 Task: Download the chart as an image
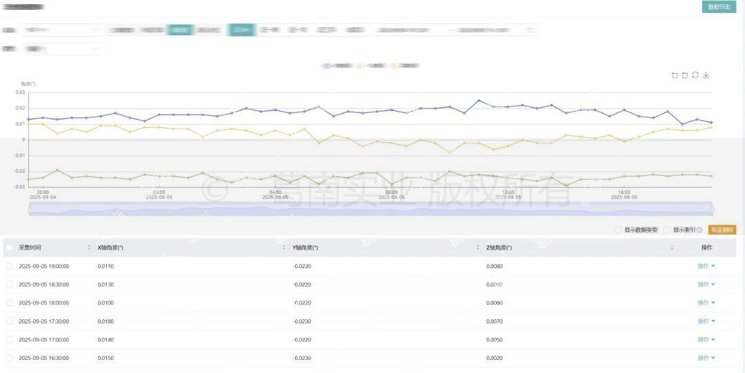point(706,75)
